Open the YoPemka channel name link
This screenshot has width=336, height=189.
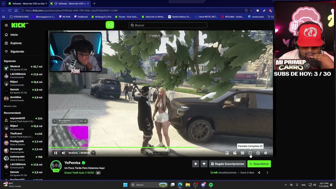(x=72, y=163)
